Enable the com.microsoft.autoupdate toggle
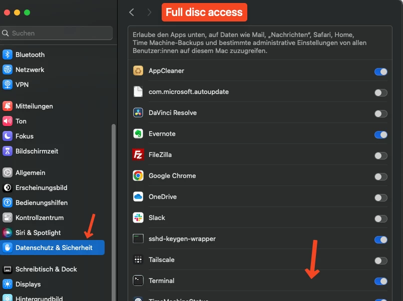This screenshot has height=301, width=403. 380,92
